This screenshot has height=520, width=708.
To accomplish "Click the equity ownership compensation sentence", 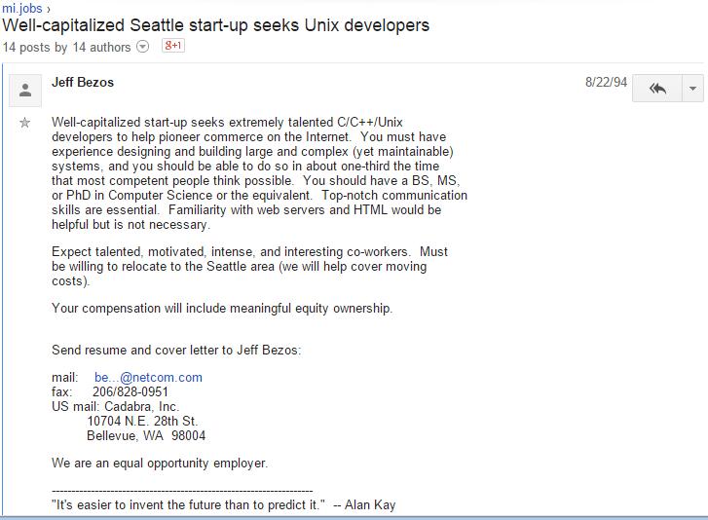I will [222, 309].
